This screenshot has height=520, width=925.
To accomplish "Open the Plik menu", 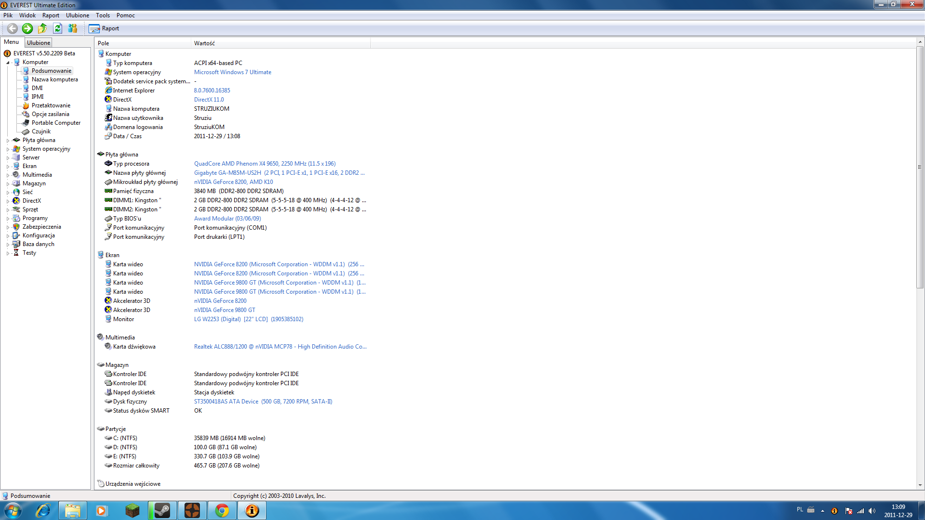I will click(x=8, y=15).
